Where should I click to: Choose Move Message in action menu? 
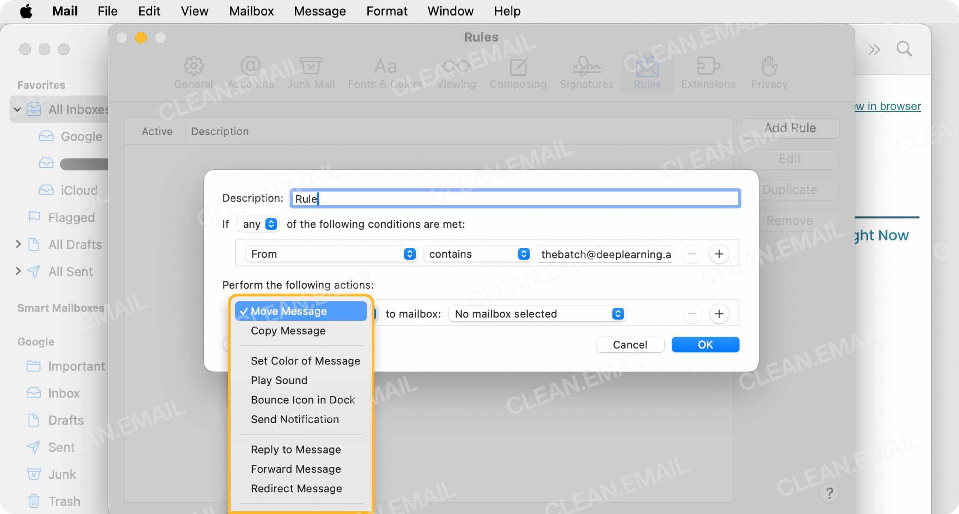(x=301, y=311)
